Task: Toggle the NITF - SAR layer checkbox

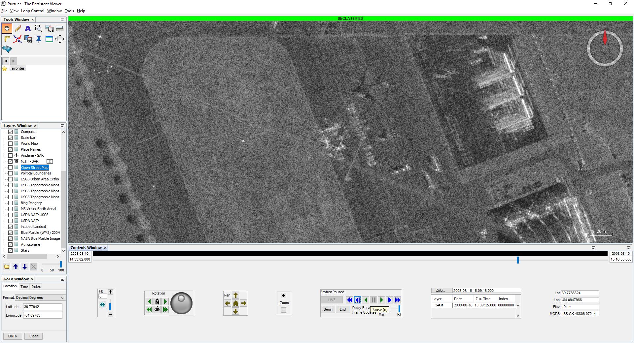Action: pyautogui.click(x=11, y=161)
